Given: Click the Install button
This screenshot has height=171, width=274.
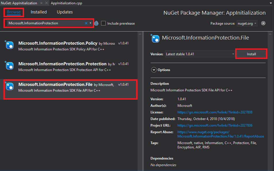Looking at the screenshot, I should pos(251,53).
